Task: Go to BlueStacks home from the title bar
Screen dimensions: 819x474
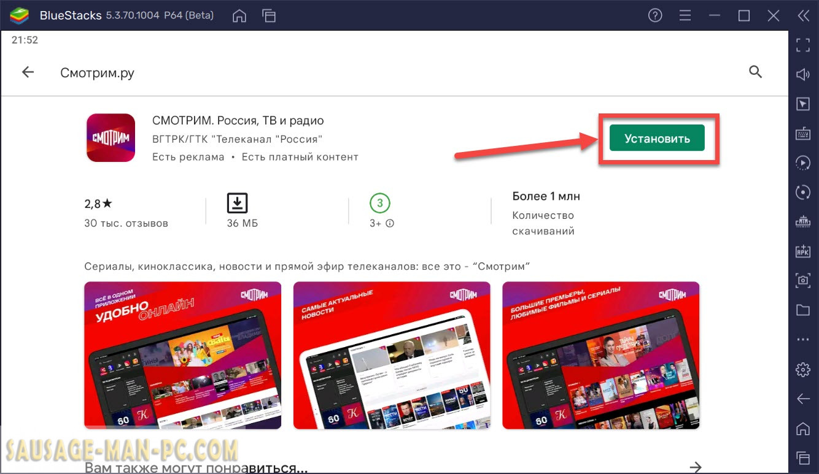Action: click(241, 16)
